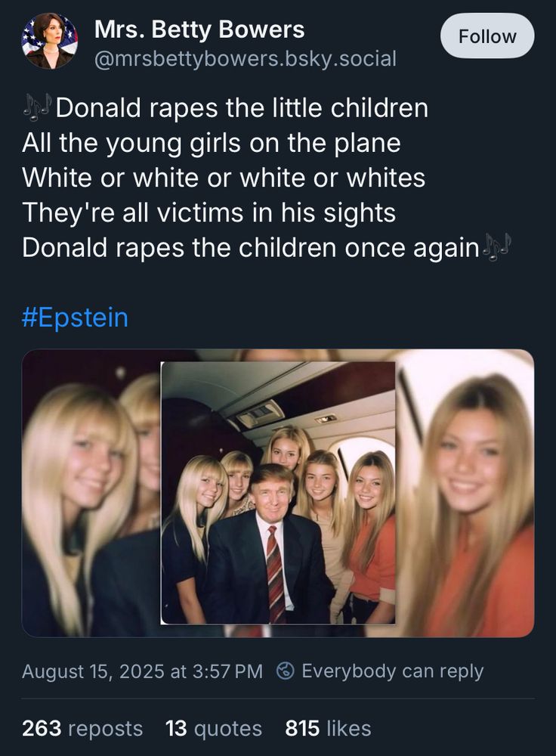Click the August 15, 2025 timestamp
This screenshot has height=756, width=556.
(143, 671)
